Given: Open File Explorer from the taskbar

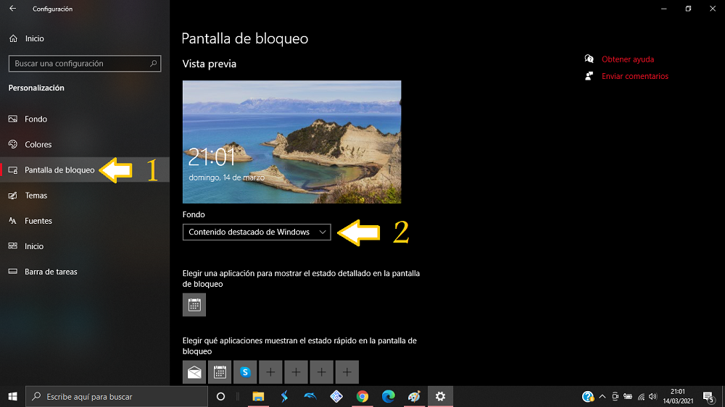Looking at the screenshot, I should coord(258,396).
